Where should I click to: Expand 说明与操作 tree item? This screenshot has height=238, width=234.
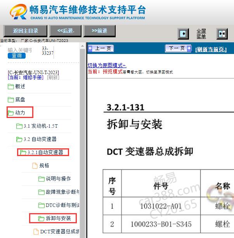click(59, 179)
